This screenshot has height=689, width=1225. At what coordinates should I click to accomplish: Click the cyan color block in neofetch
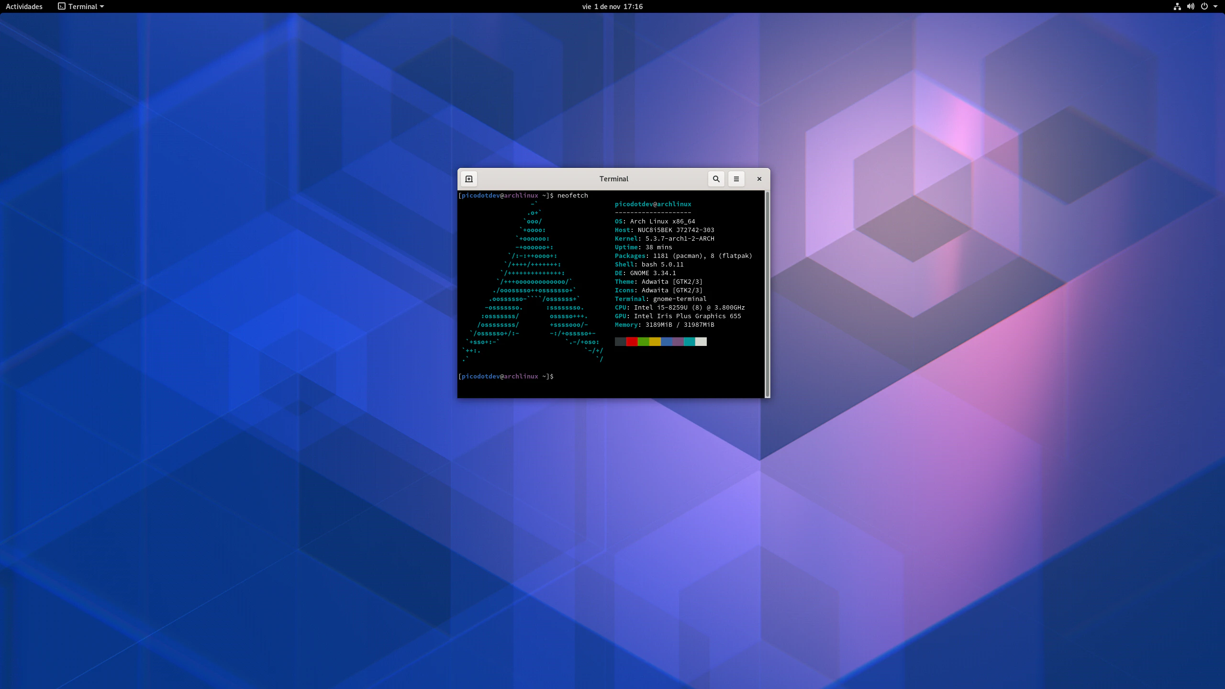(689, 342)
